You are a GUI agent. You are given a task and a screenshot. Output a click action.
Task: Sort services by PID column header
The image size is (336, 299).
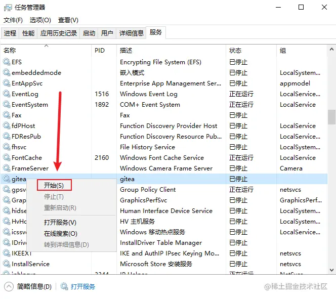click(x=104, y=51)
